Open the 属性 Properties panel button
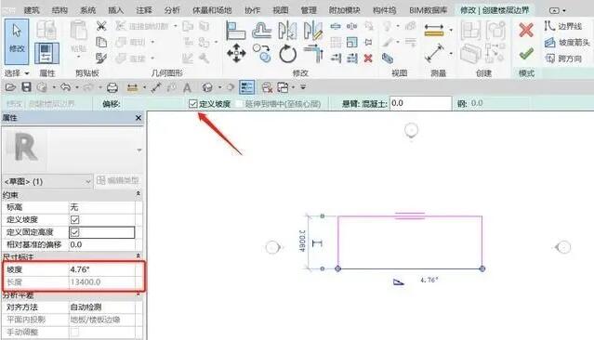The width and height of the screenshot is (594, 340). point(46,53)
